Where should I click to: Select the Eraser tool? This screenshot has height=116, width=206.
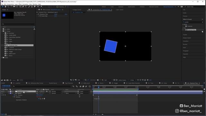35,6
